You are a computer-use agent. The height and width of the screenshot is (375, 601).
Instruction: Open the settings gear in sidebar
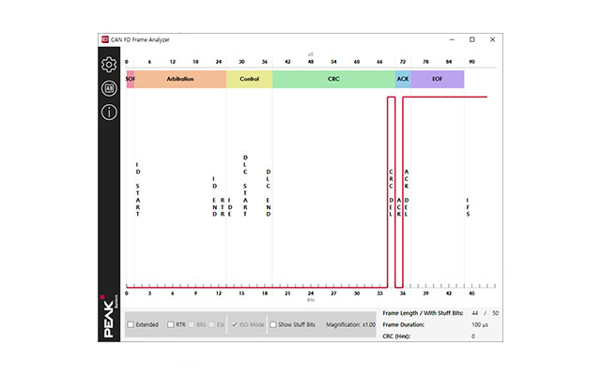(x=109, y=64)
